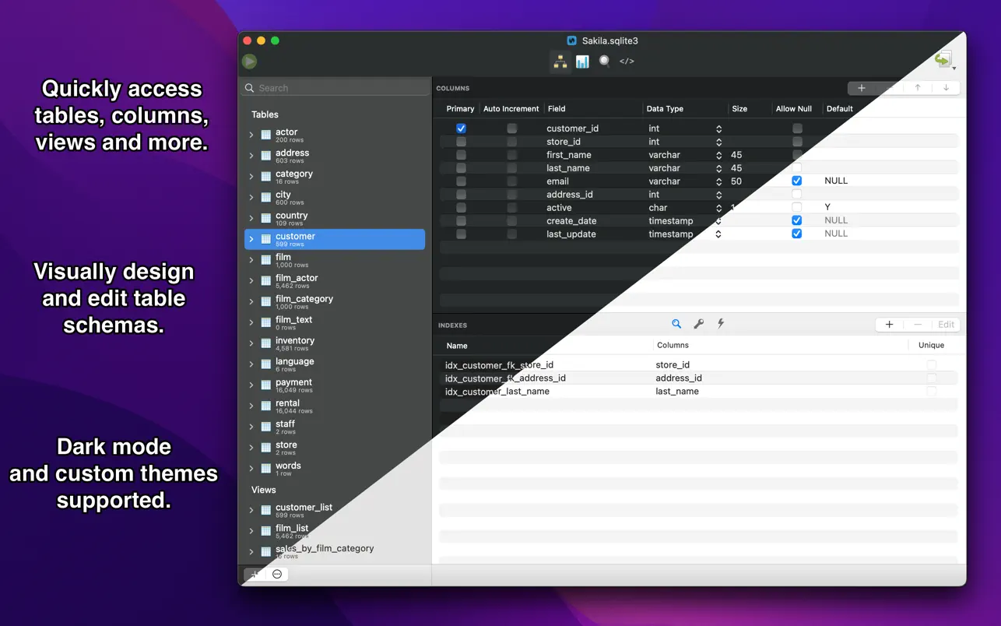
Task: Mark idx_customer_fk_store_id as Unique
Action: (930, 364)
